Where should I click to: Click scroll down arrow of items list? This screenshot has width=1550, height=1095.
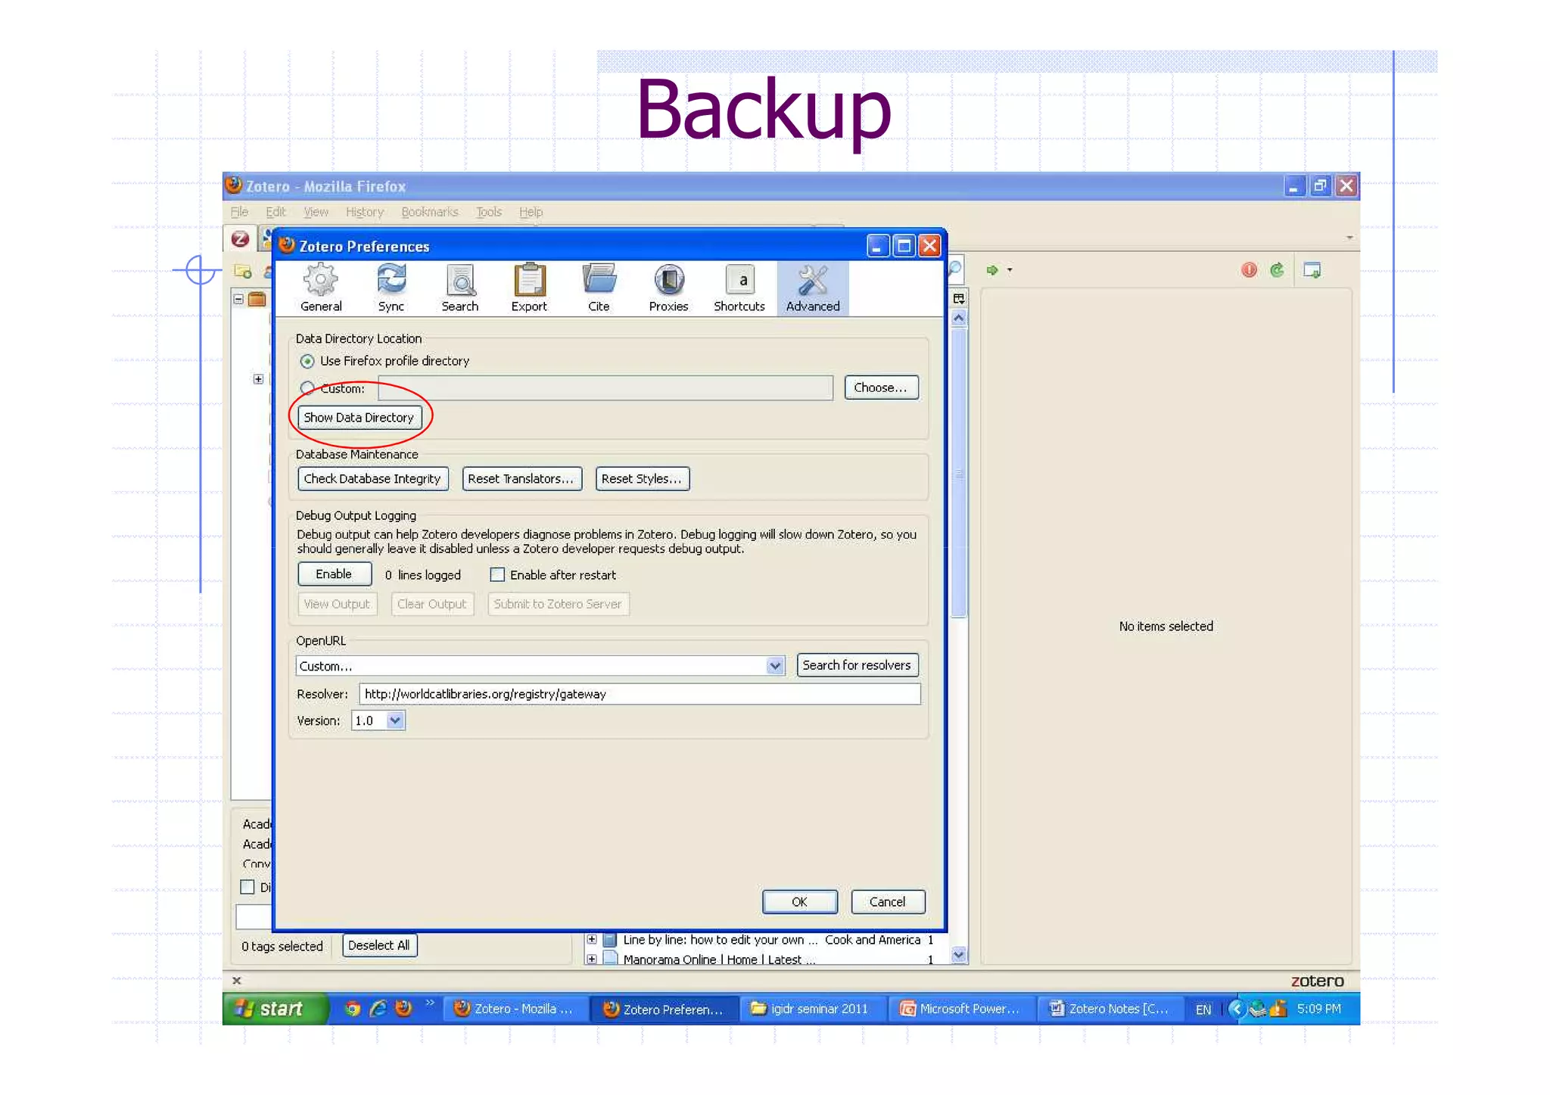tap(959, 955)
